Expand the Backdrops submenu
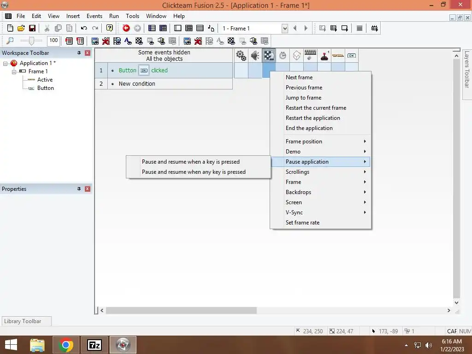 (321, 192)
